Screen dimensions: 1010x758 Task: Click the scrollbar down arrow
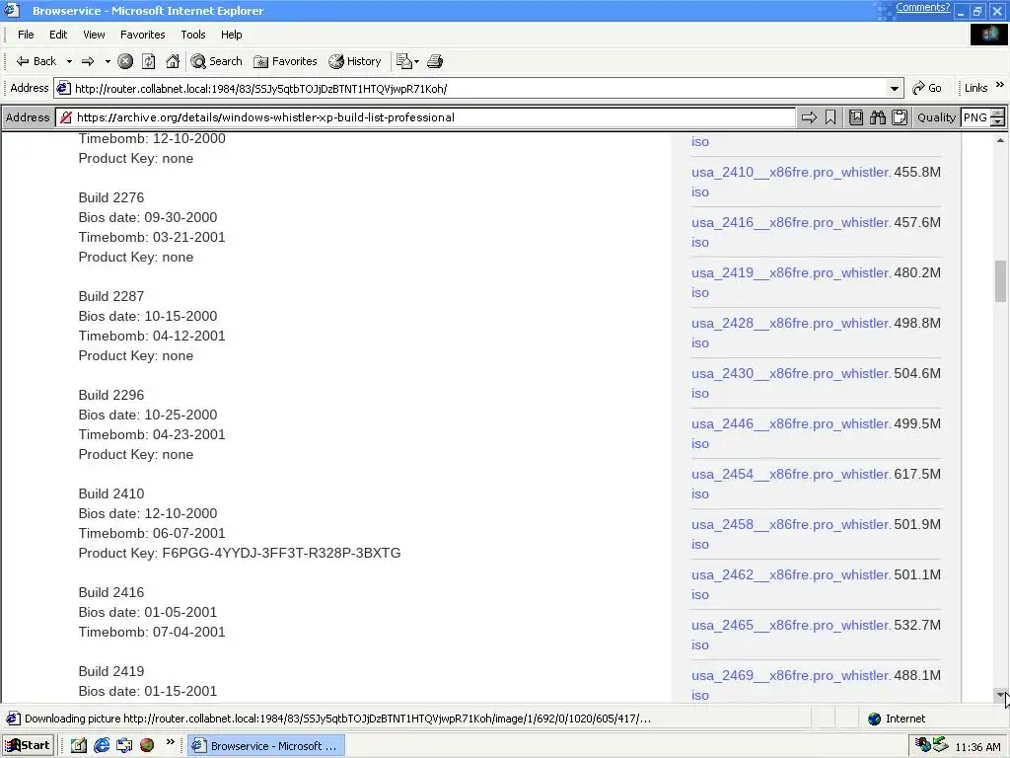1000,695
